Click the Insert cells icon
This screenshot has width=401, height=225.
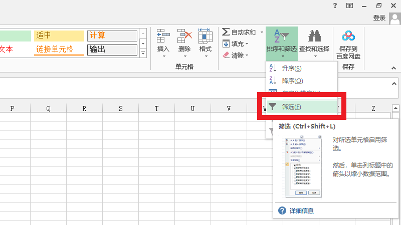(163, 35)
